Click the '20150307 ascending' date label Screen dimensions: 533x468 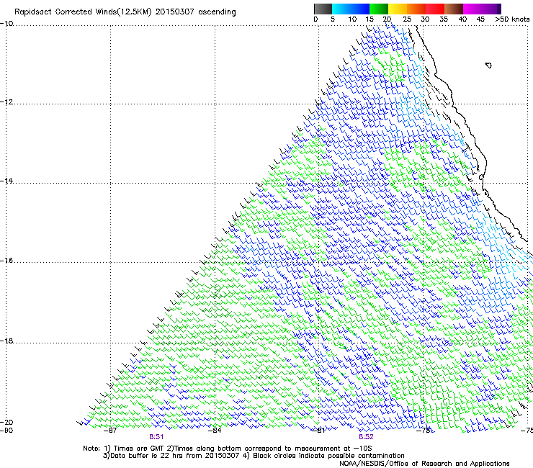point(195,12)
